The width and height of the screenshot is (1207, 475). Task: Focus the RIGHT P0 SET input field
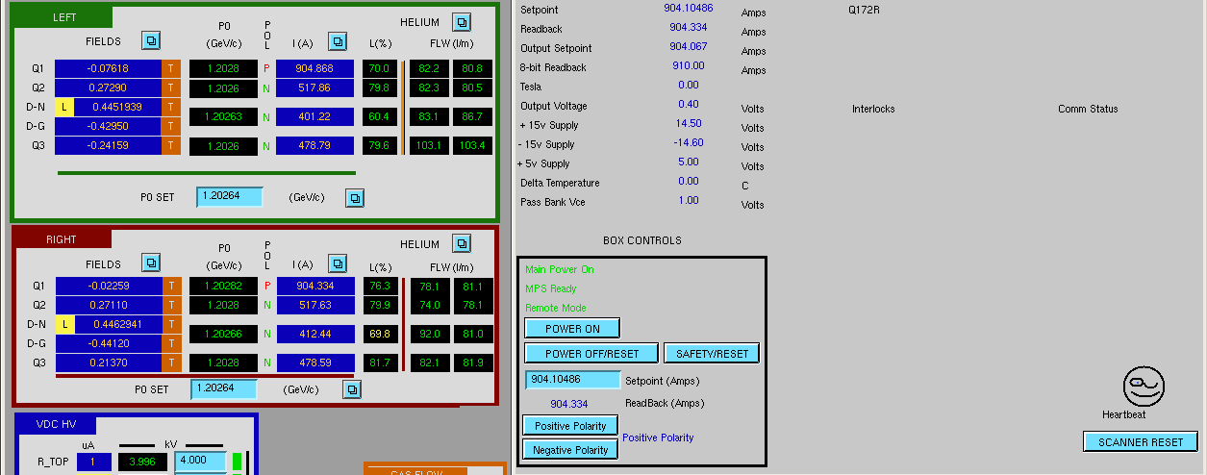tap(225, 389)
